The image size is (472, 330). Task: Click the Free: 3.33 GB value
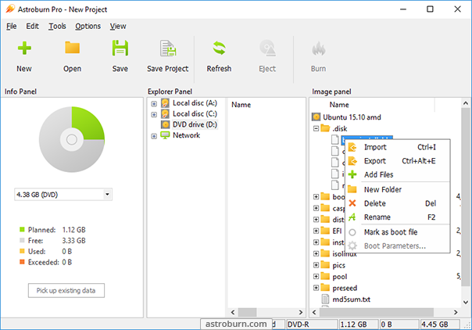[x=73, y=241]
